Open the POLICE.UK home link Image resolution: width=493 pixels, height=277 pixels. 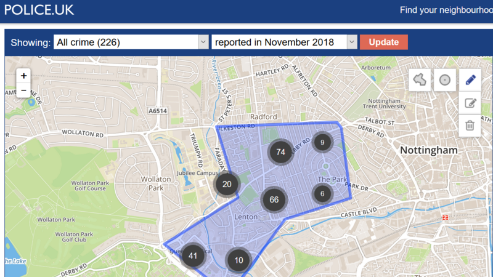click(40, 10)
